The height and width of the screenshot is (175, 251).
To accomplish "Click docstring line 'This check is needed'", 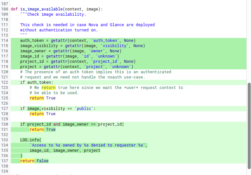I will pos(87,25).
